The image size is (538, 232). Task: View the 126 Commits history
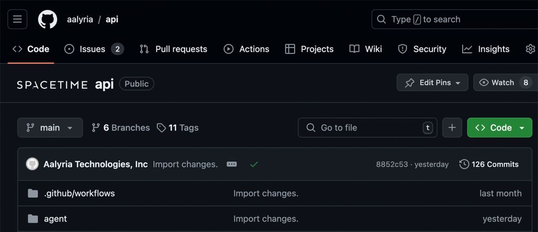coord(489,164)
